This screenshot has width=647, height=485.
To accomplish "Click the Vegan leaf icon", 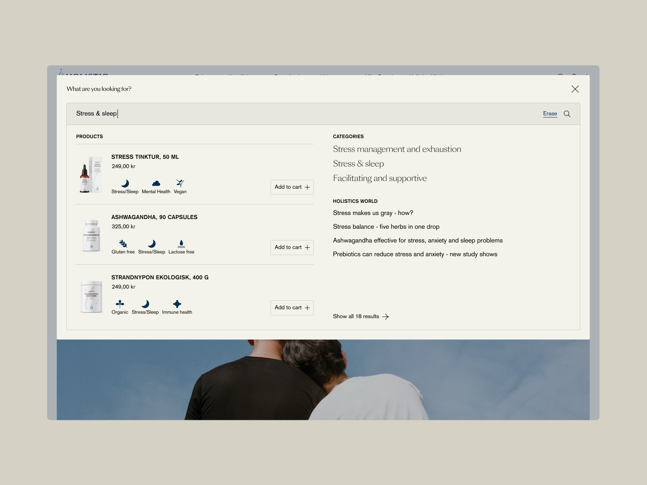I will pos(180,183).
